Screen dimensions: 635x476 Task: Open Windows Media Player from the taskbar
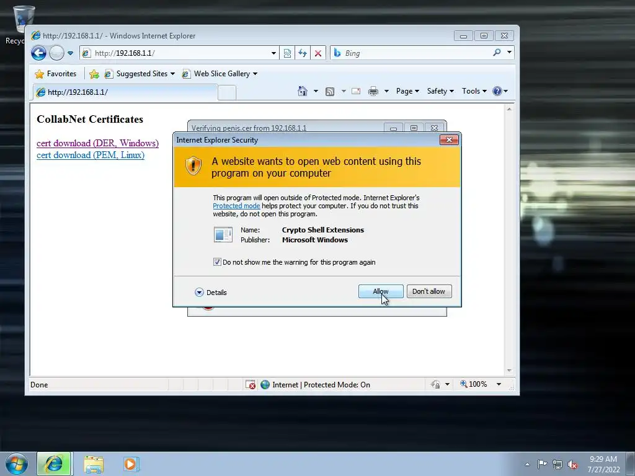(x=131, y=464)
